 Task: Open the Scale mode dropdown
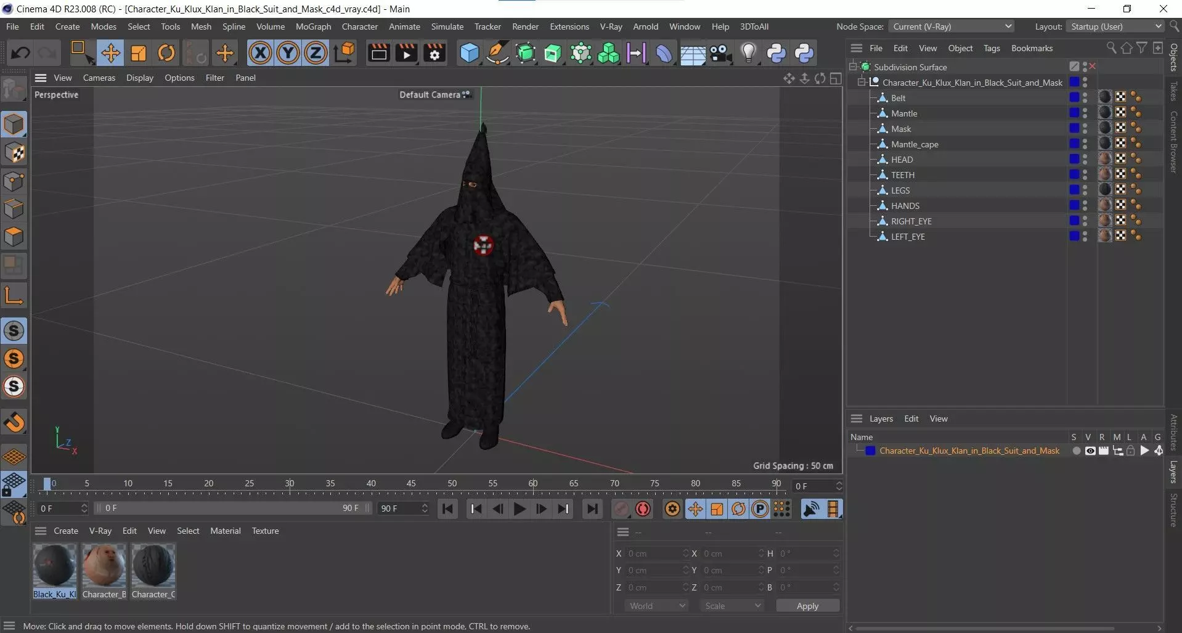coord(733,606)
